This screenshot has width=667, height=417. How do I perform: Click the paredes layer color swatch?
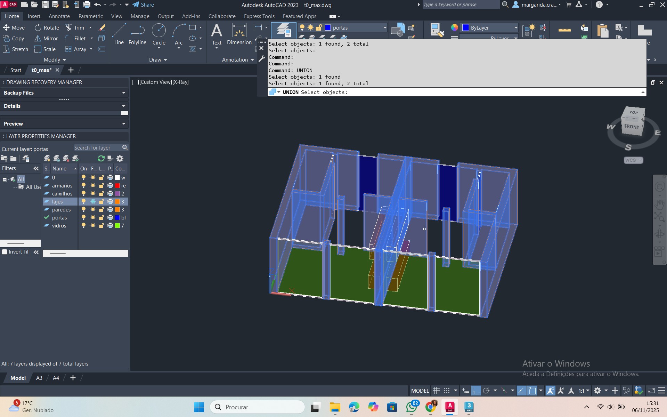tap(117, 210)
